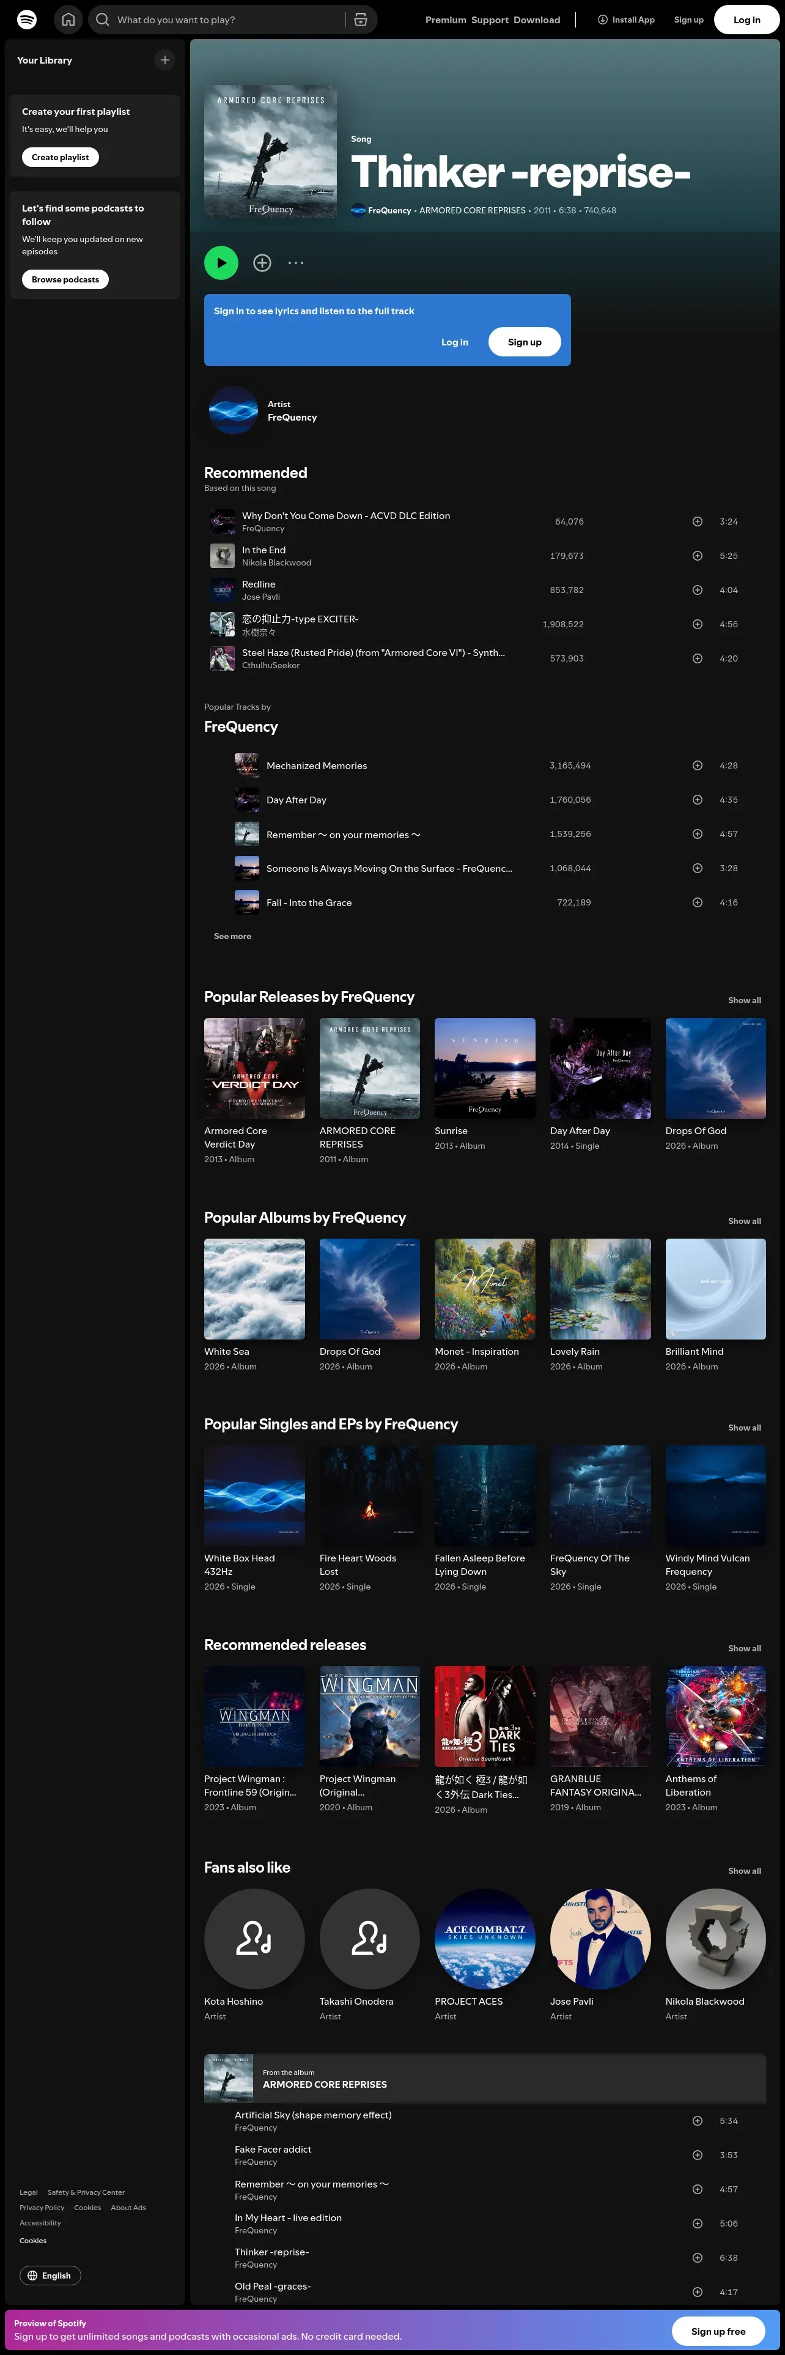Show all Popular Albums by FreQuency
The width and height of the screenshot is (785, 2355).
pyautogui.click(x=744, y=1222)
